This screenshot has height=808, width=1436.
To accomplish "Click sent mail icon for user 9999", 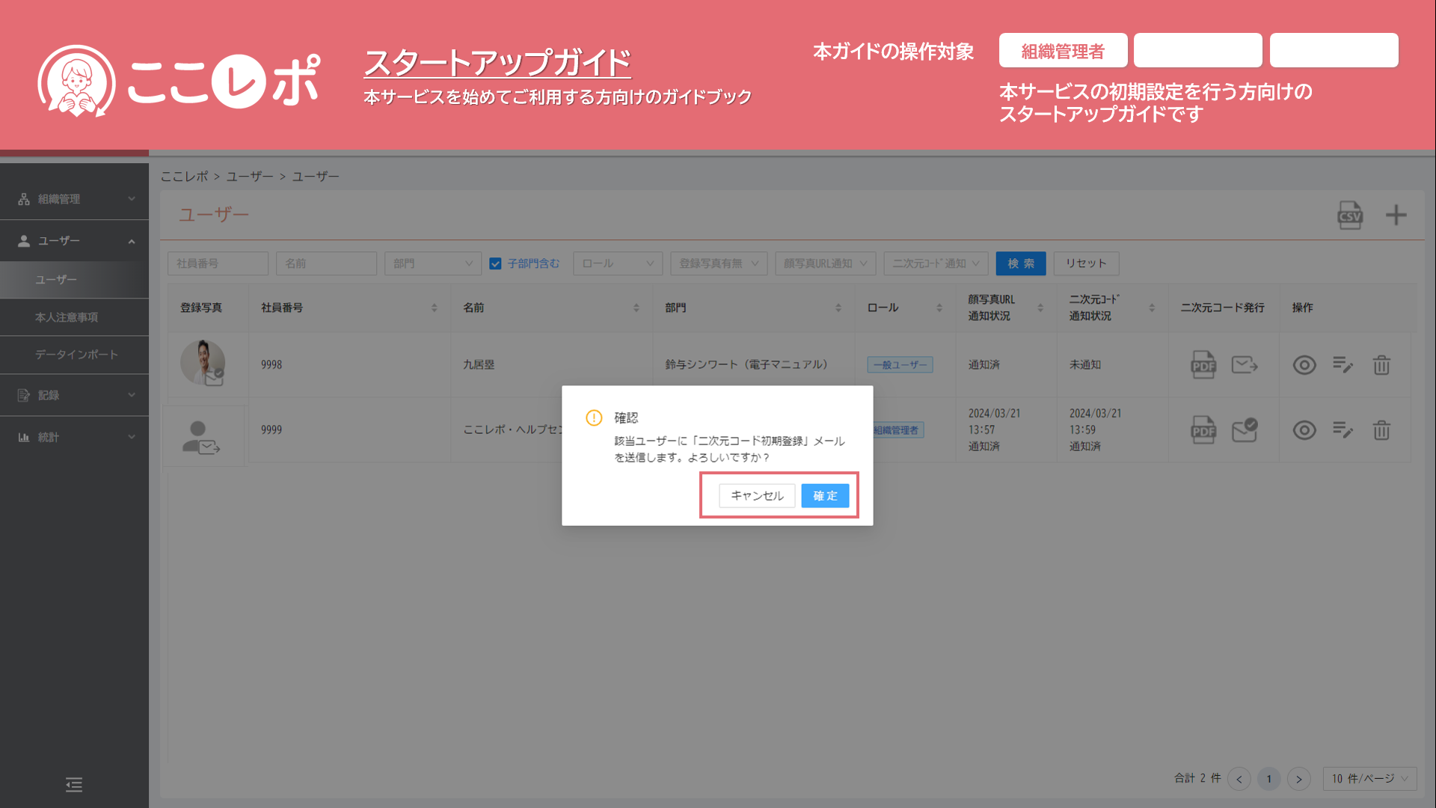I will tap(1245, 430).
